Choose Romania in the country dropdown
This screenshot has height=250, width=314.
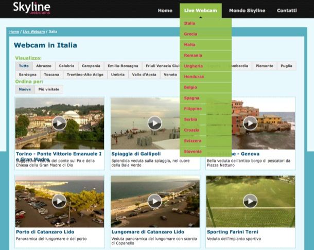[206, 56]
